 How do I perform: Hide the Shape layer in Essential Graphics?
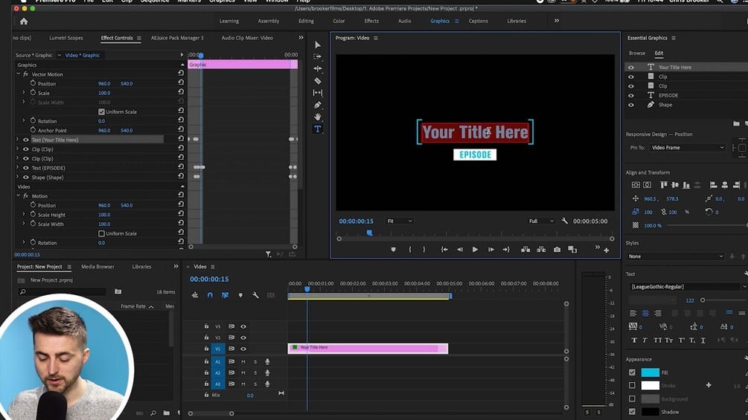631,105
